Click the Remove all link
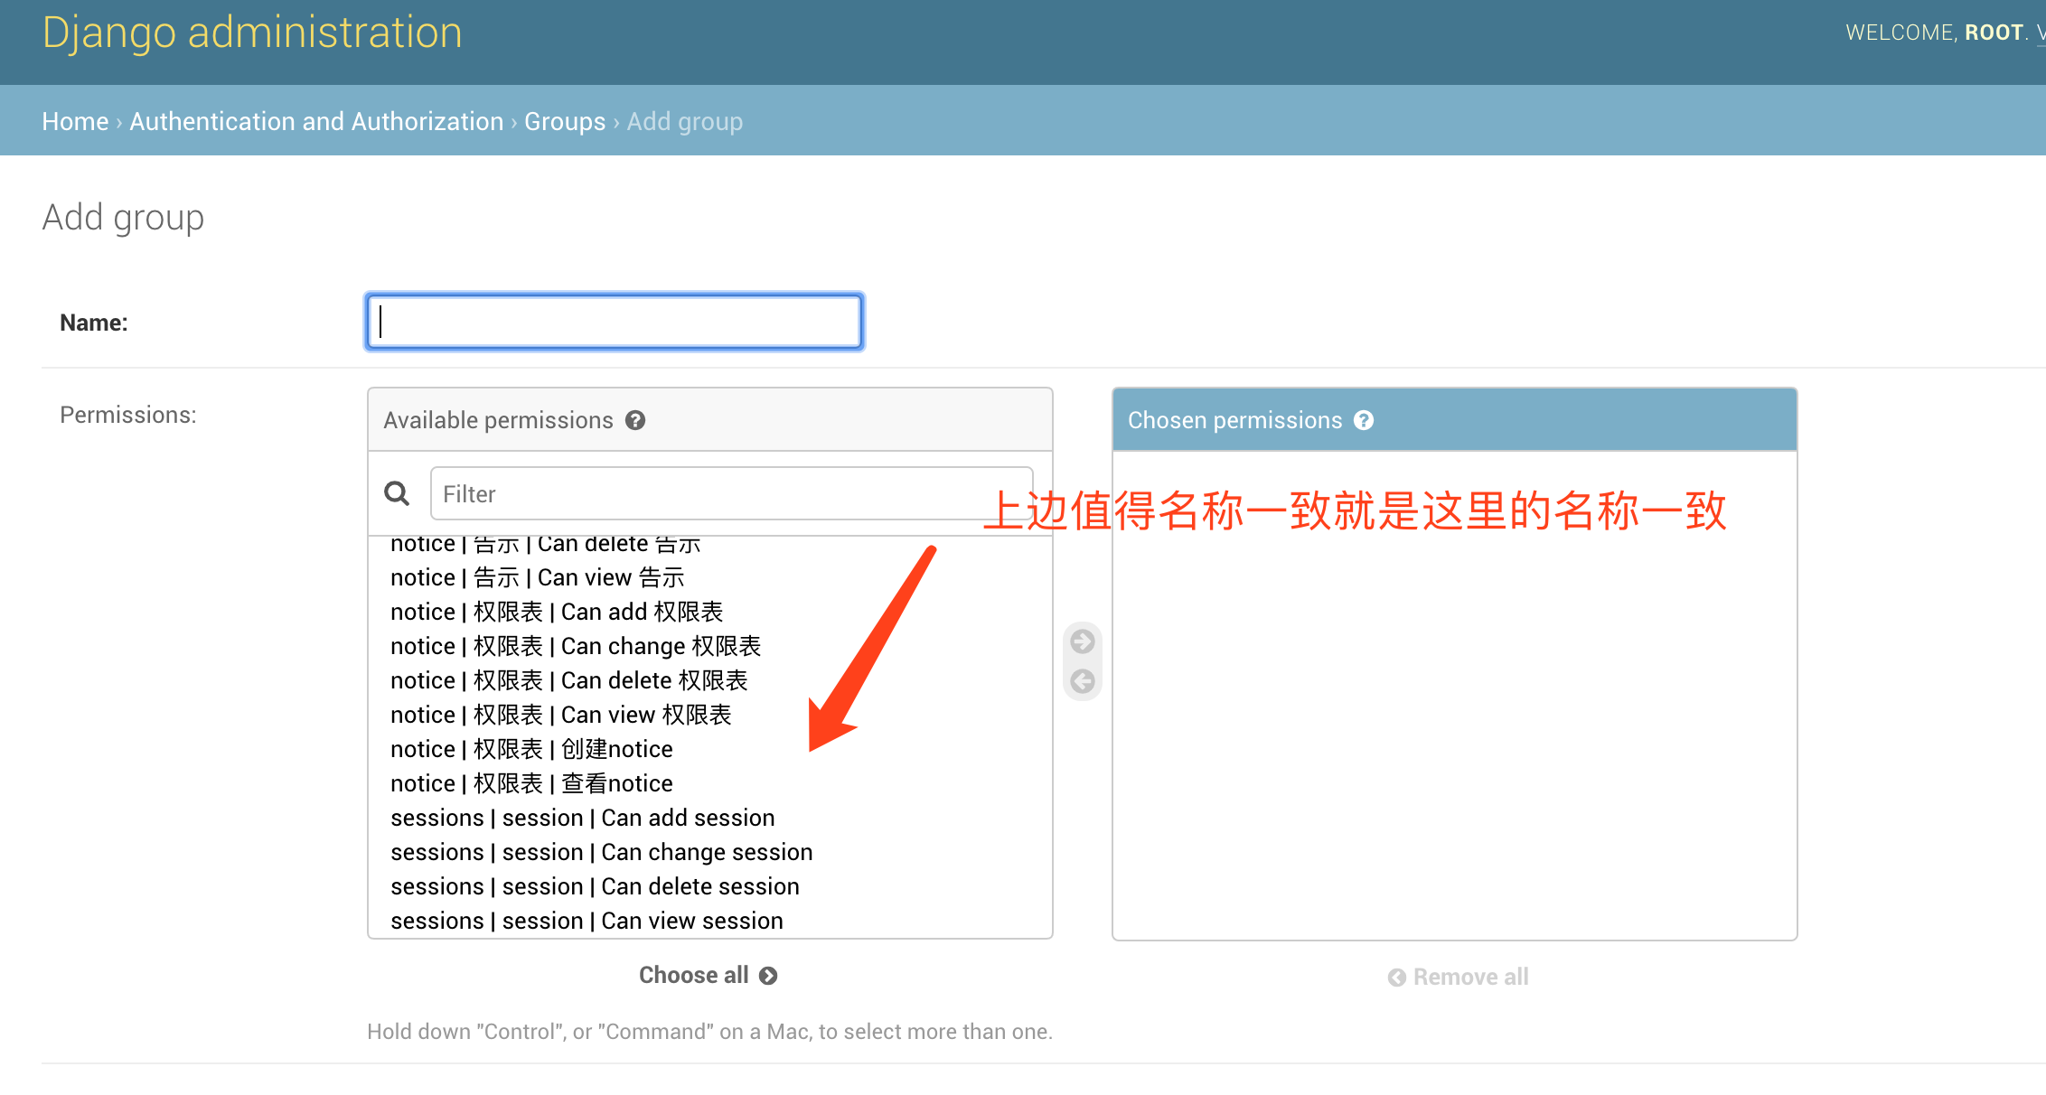Viewport: 2046px width, 1095px height. click(x=1458, y=977)
